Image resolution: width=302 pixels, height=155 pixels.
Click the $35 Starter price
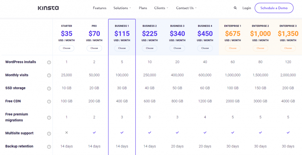(x=67, y=34)
